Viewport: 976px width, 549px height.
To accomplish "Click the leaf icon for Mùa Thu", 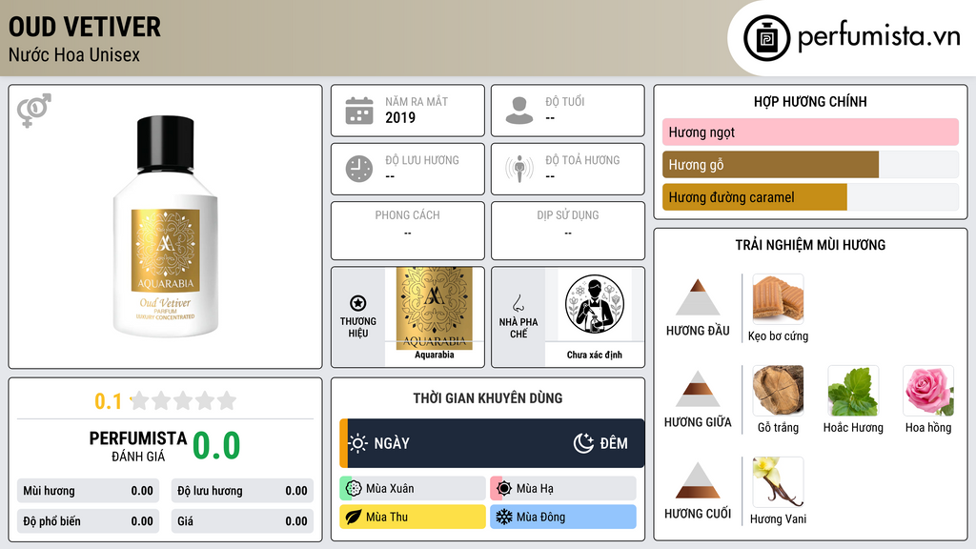I will click(354, 518).
